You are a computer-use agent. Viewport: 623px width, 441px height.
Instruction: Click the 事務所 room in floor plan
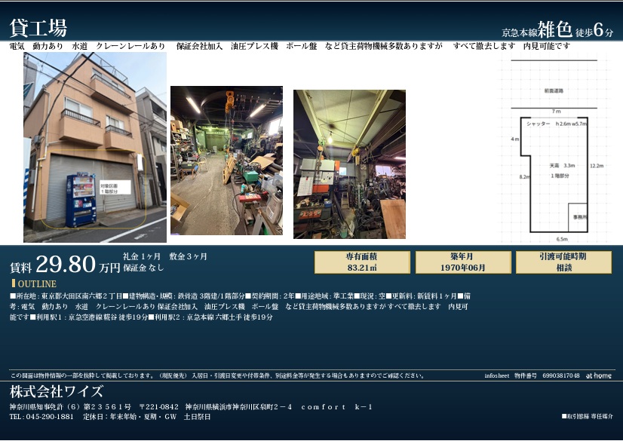pos(577,216)
